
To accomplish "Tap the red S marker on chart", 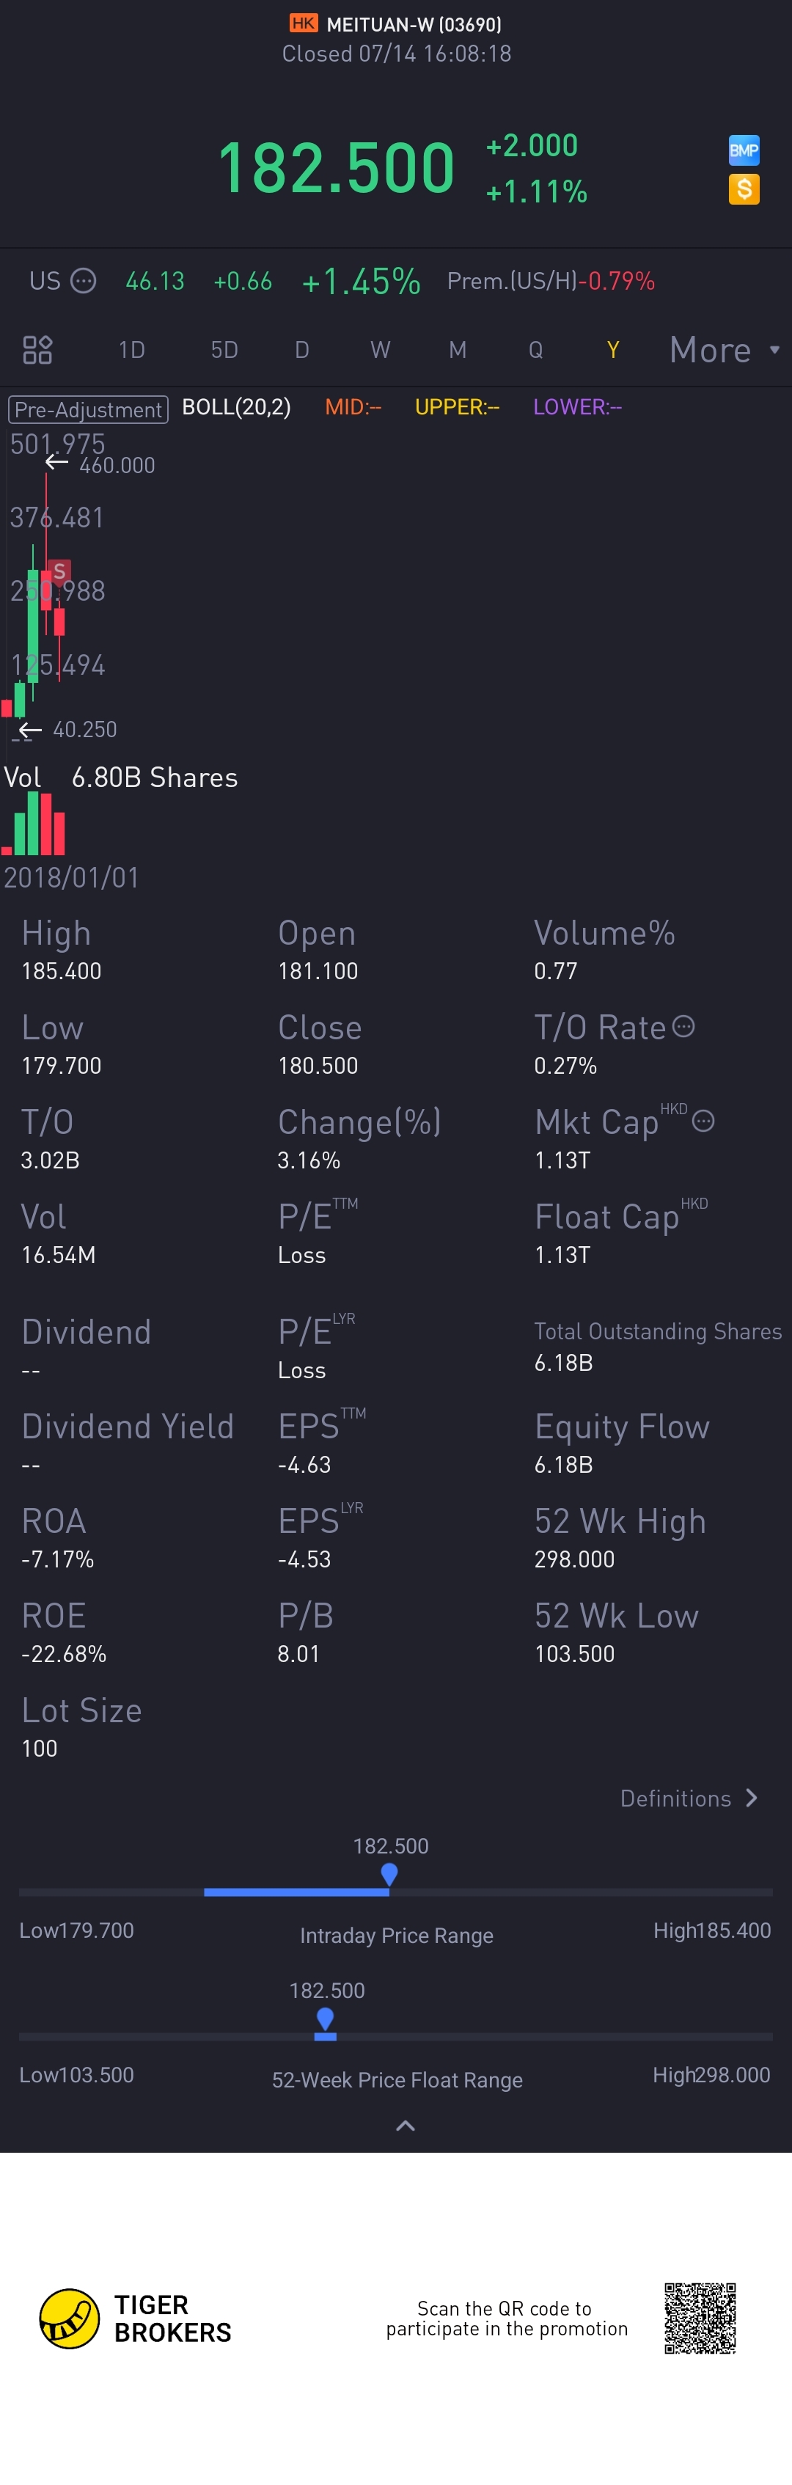I will tap(59, 571).
